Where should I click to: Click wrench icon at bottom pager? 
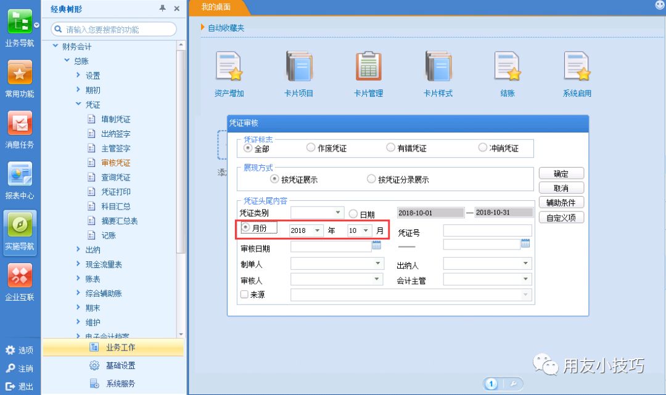pyautogui.click(x=514, y=385)
